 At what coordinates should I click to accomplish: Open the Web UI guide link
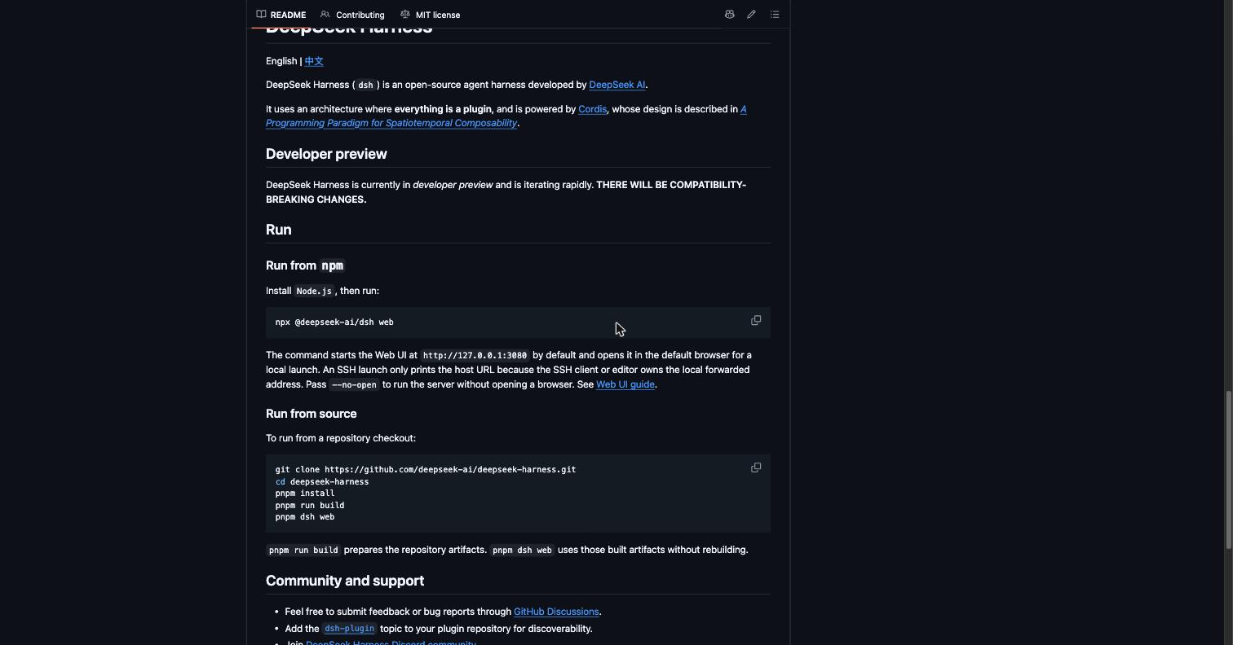click(625, 384)
